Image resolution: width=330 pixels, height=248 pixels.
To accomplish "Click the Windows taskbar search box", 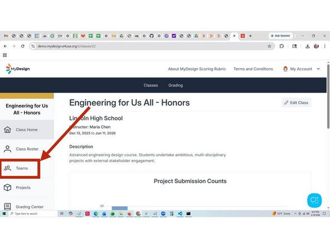I will [x=33, y=213].
